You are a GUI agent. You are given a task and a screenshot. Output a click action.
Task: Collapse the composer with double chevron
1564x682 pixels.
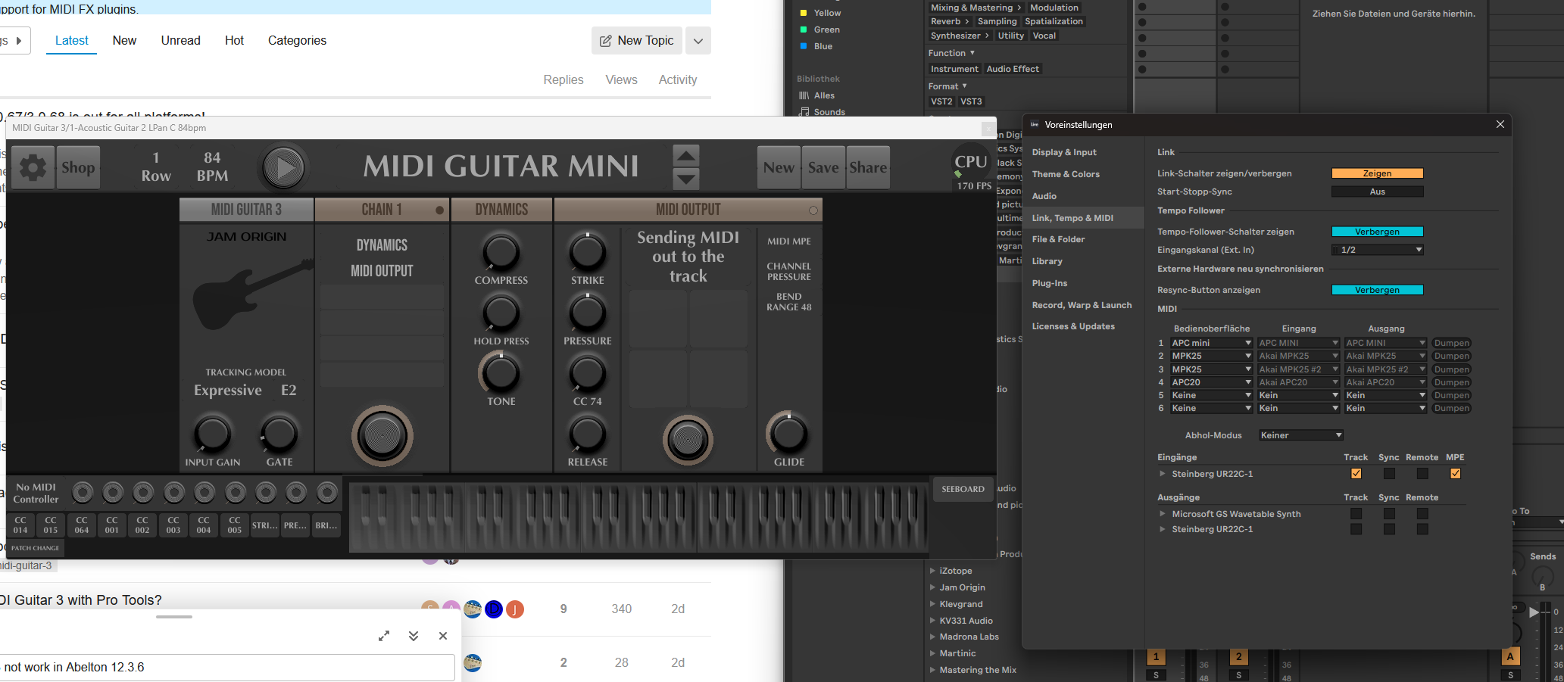414,636
